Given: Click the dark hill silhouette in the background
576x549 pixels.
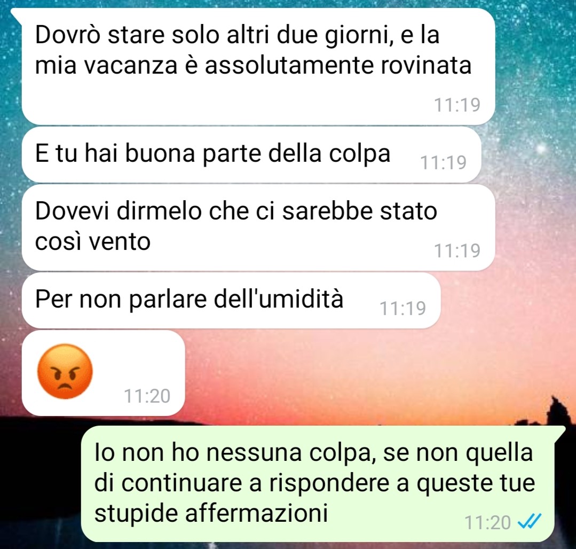Looking at the screenshot, I should click(x=41, y=478).
